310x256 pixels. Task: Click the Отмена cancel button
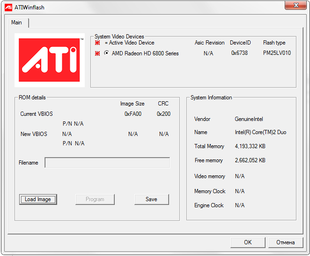286,242
